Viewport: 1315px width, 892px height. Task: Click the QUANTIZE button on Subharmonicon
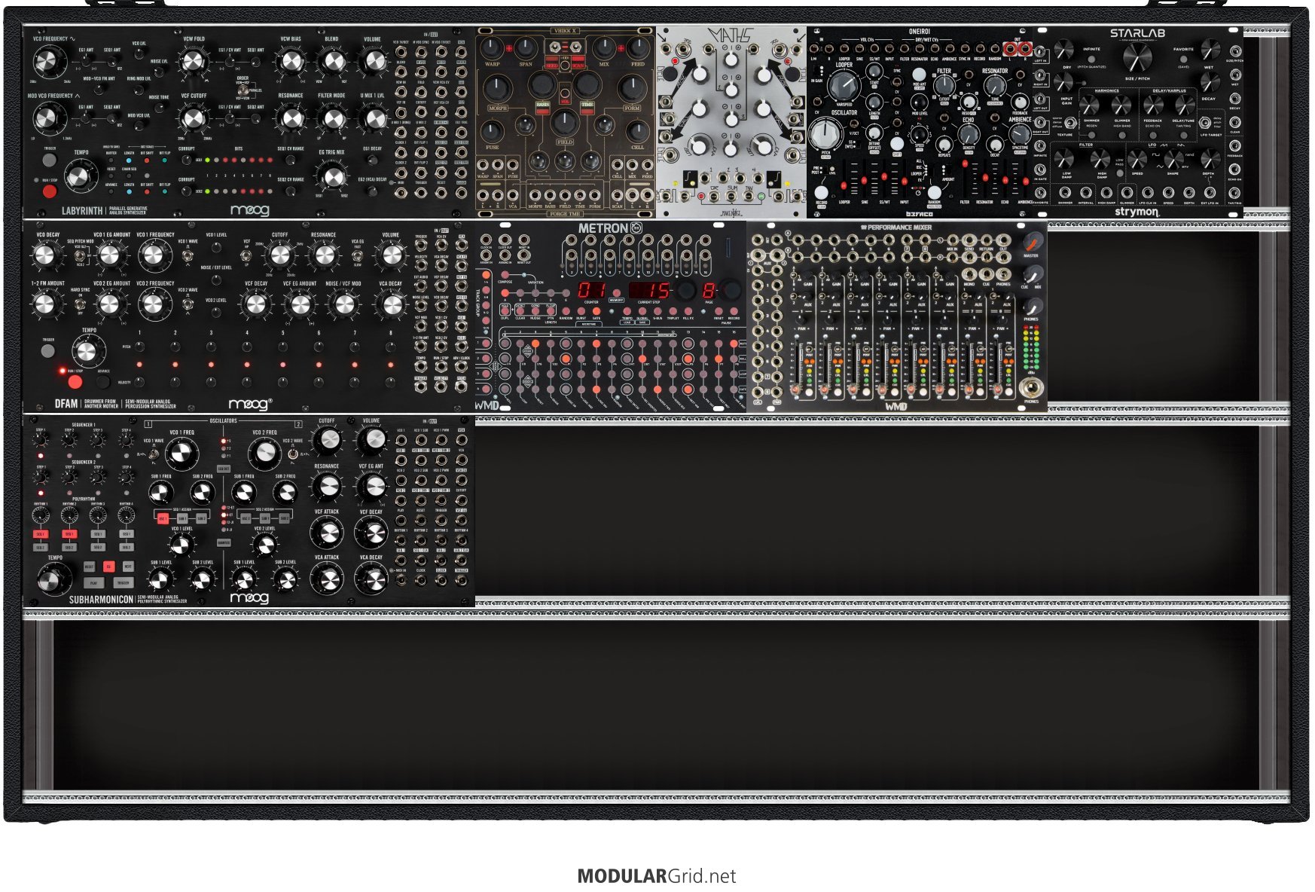tap(224, 542)
